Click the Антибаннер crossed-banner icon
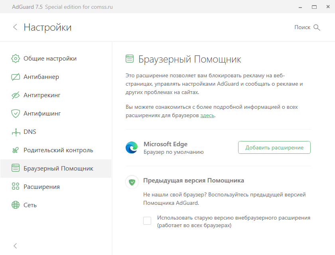335x255 pixels. 16,77
